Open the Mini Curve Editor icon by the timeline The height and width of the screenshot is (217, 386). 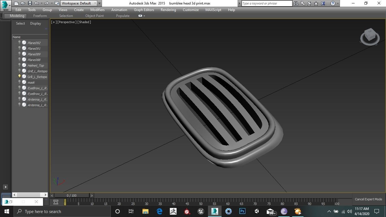point(56,202)
